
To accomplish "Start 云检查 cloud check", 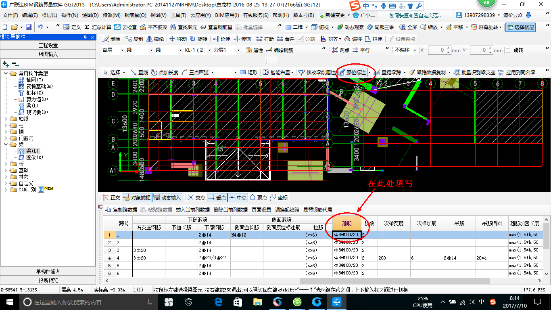I will click(x=125, y=27).
